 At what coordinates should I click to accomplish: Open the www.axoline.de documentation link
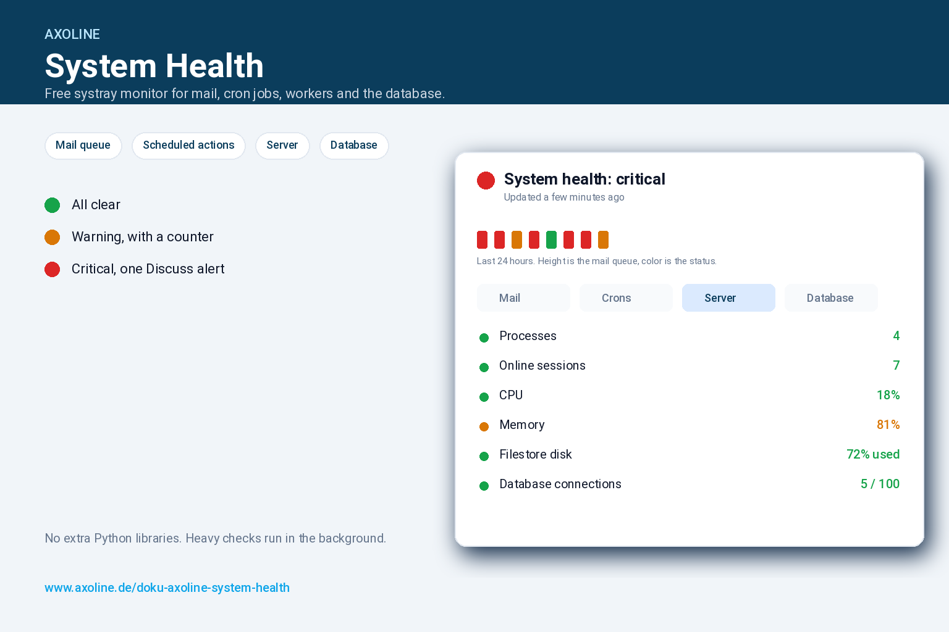(x=167, y=588)
